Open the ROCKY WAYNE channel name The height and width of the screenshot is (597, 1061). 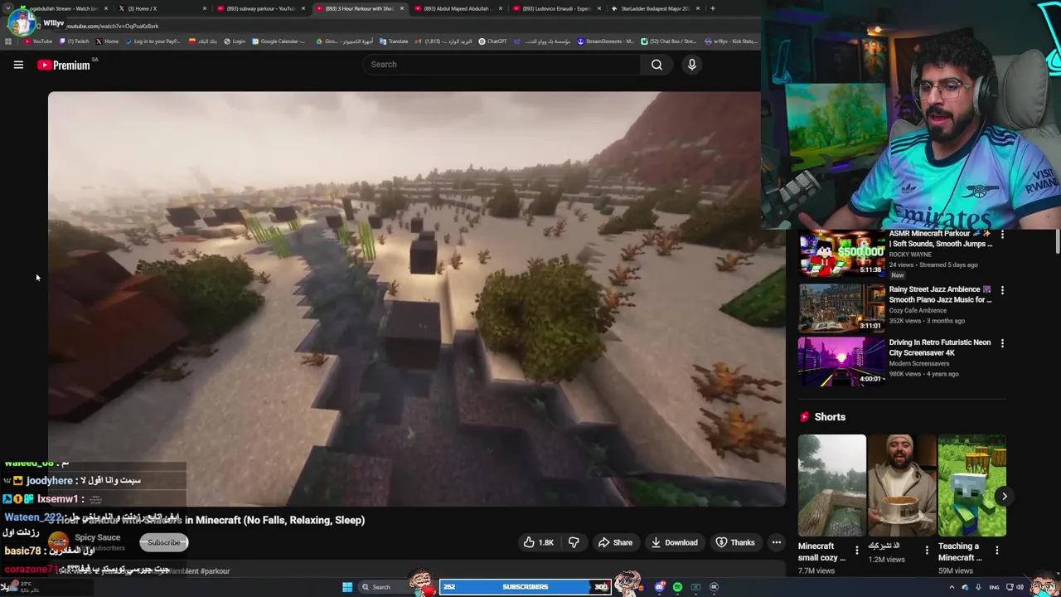[x=910, y=255]
